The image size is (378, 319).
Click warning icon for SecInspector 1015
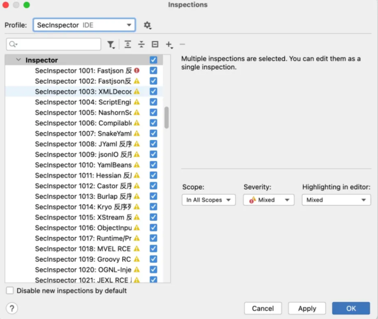tap(137, 217)
